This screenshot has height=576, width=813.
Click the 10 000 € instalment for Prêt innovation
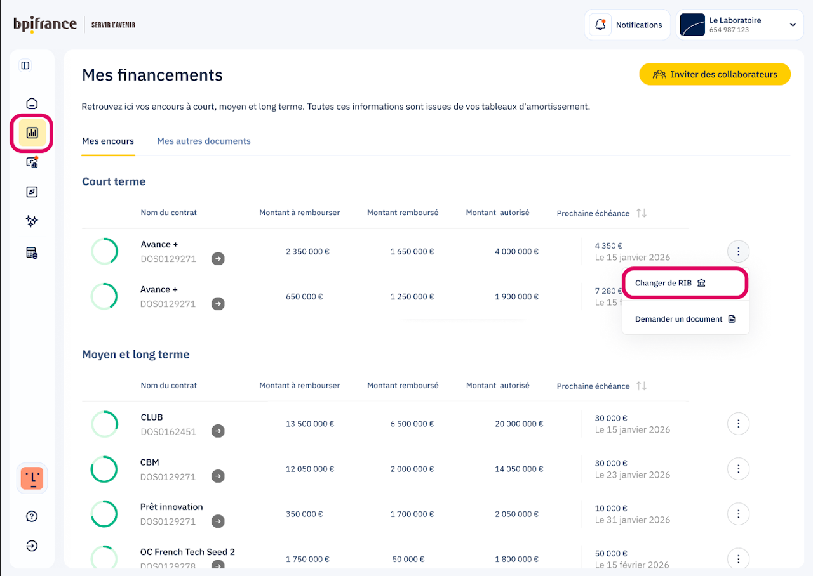coord(611,508)
